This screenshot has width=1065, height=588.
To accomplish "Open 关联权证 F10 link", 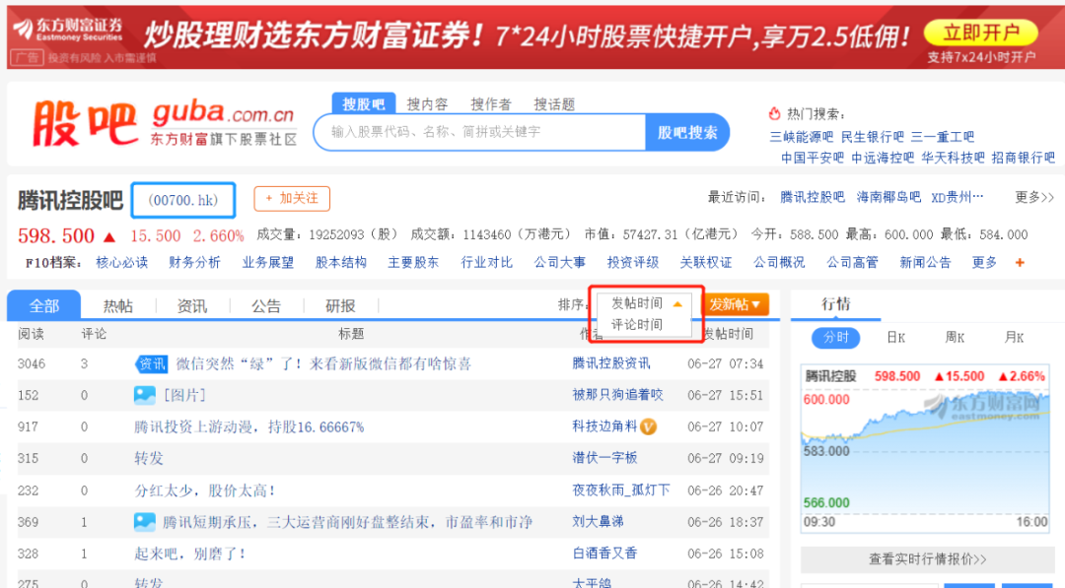I will (x=706, y=262).
